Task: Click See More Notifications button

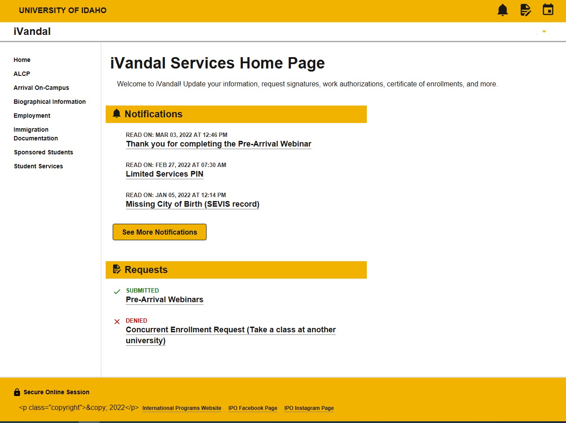Action: click(x=159, y=232)
